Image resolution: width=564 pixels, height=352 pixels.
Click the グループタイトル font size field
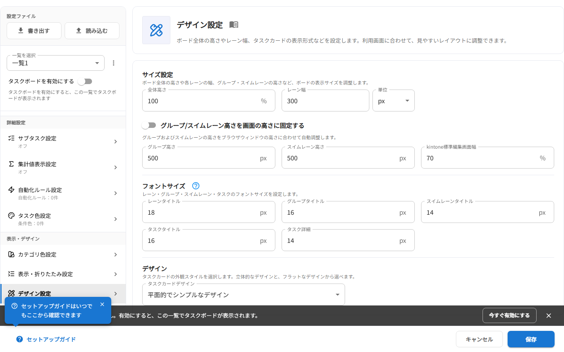point(348,212)
